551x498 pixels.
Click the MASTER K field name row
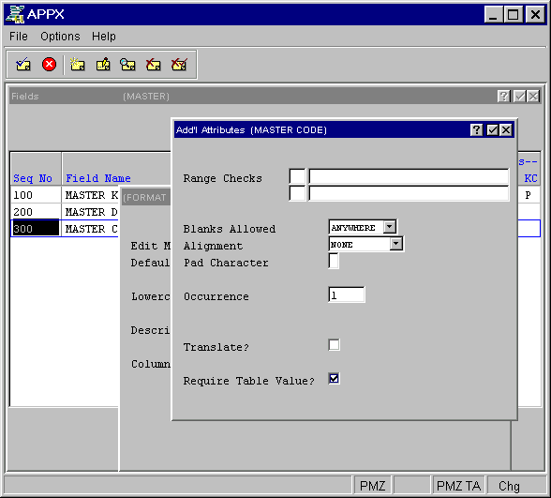91,195
